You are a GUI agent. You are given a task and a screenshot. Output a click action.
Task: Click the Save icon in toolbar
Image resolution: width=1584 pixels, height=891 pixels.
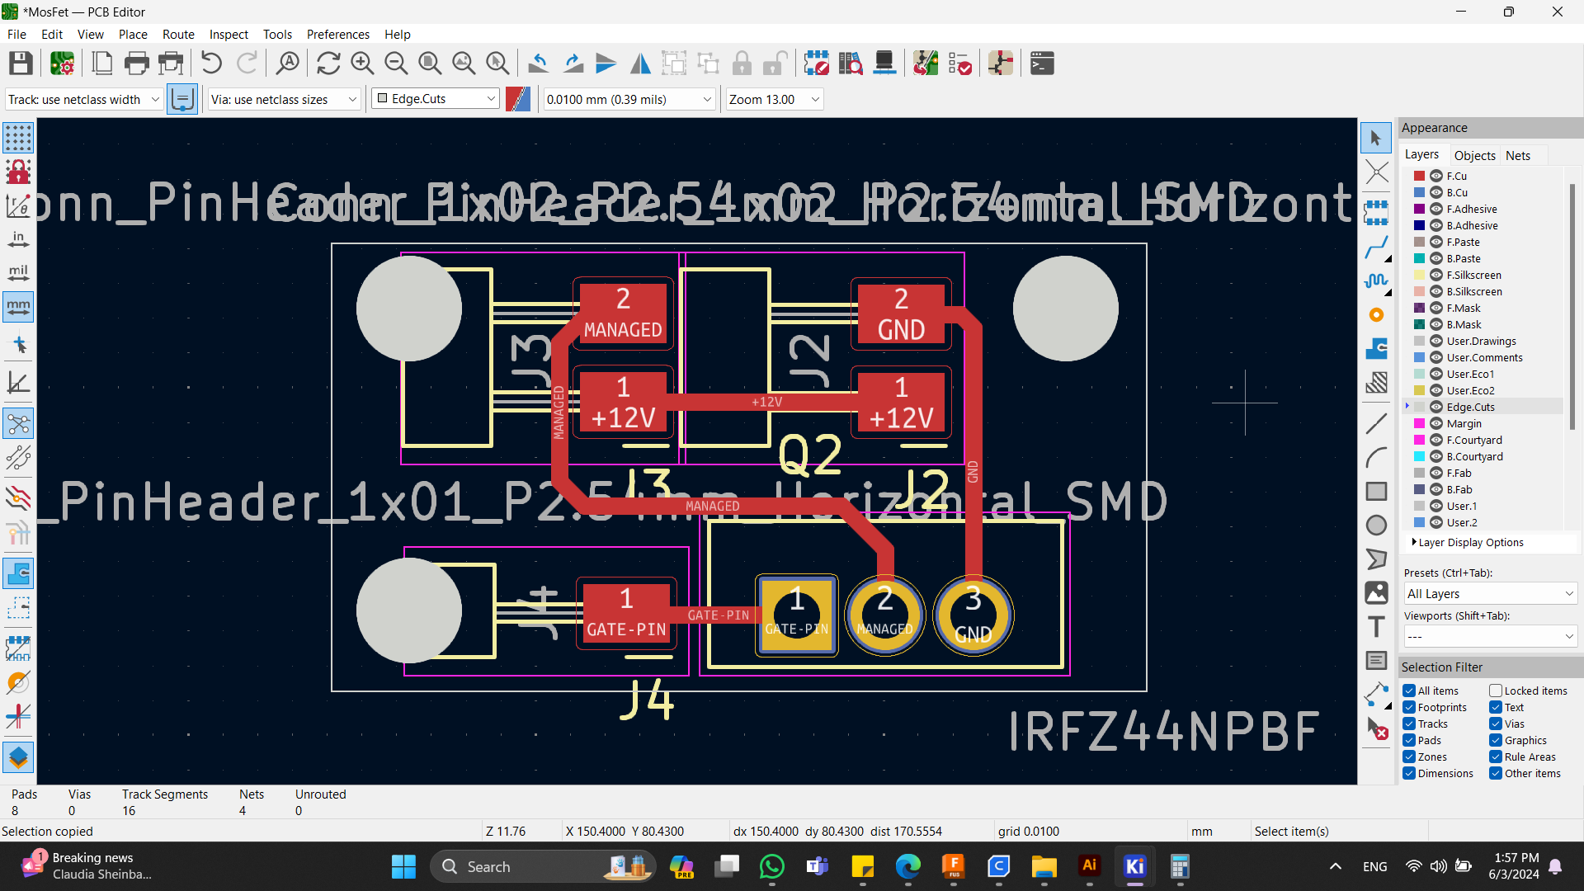(x=21, y=64)
